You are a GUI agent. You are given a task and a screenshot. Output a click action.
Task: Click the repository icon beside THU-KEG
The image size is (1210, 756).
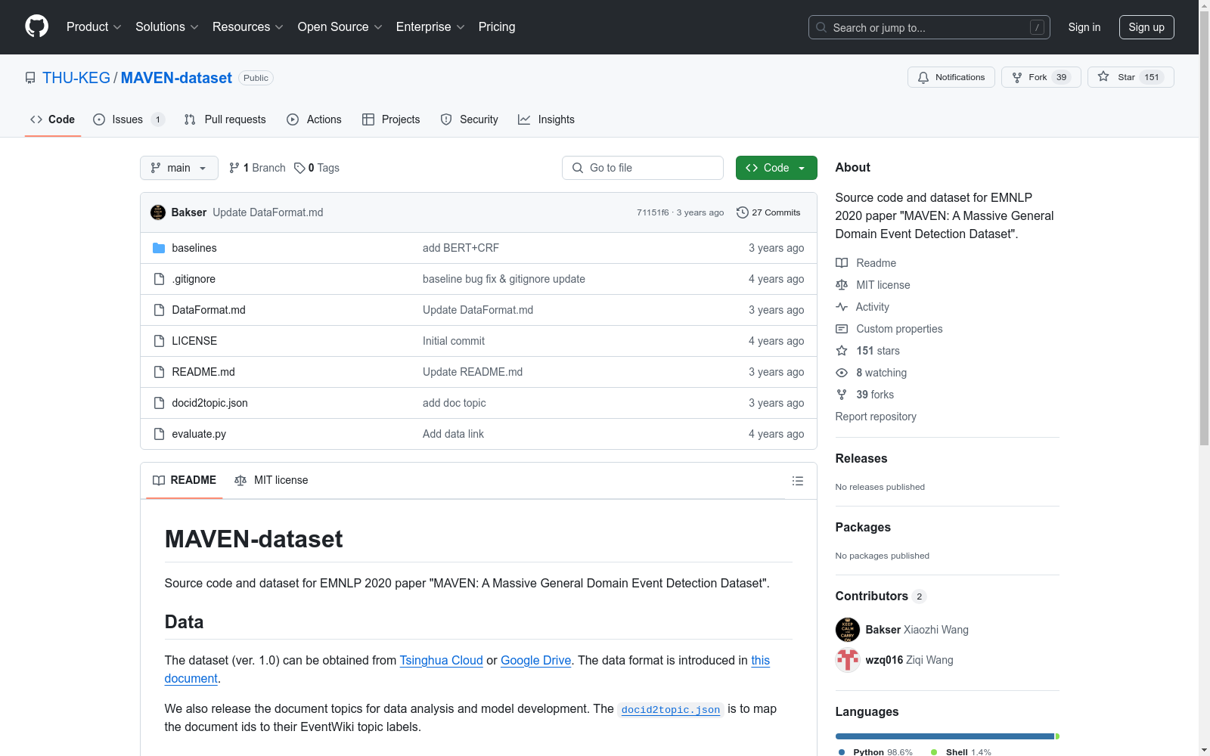point(30,78)
